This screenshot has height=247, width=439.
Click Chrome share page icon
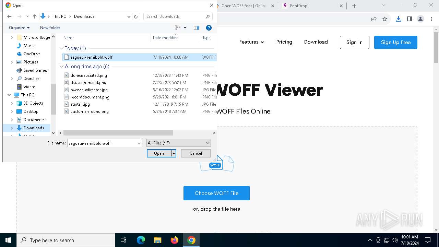click(374, 19)
